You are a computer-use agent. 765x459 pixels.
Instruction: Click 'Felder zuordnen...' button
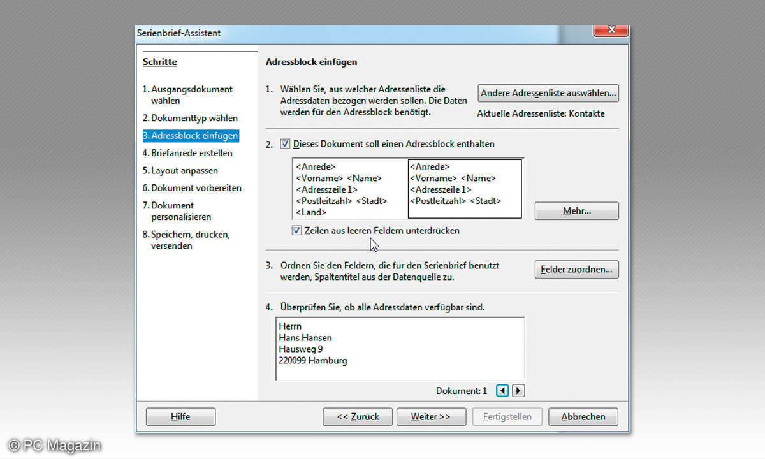(577, 270)
